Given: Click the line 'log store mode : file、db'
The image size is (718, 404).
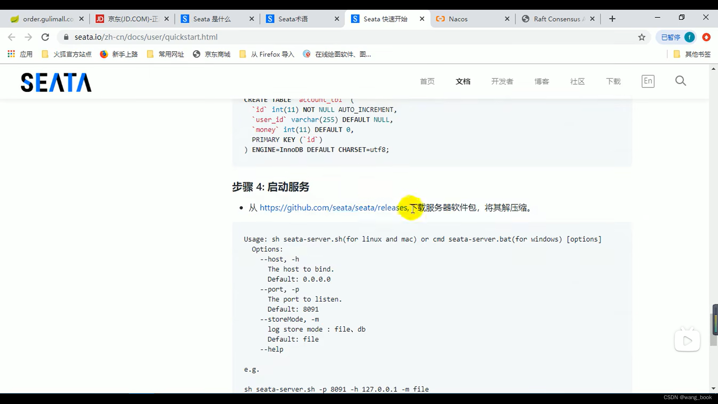Looking at the screenshot, I should (316, 330).
